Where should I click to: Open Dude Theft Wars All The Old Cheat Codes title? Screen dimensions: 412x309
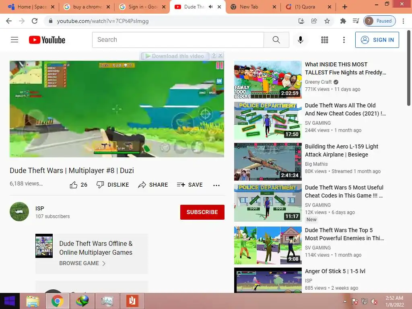tap(345, 109)
